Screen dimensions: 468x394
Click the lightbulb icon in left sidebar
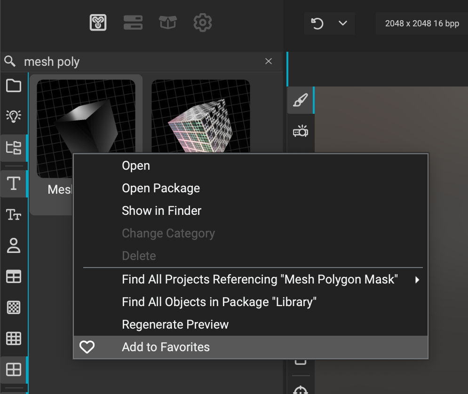pos(14,116)
